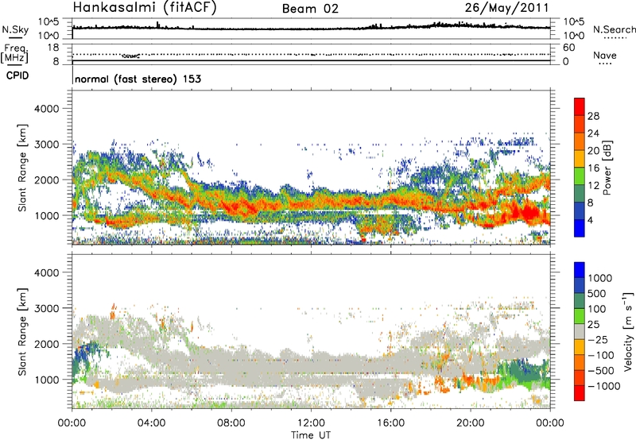Click the "16:00" time axis tick
Image resolution: width=636 pixels, height=440 pixels.
(x=390, y=423)
